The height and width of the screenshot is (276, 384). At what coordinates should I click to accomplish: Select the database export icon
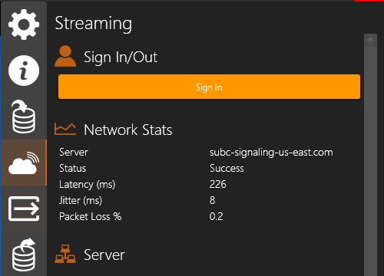click(x=24, y=255)
